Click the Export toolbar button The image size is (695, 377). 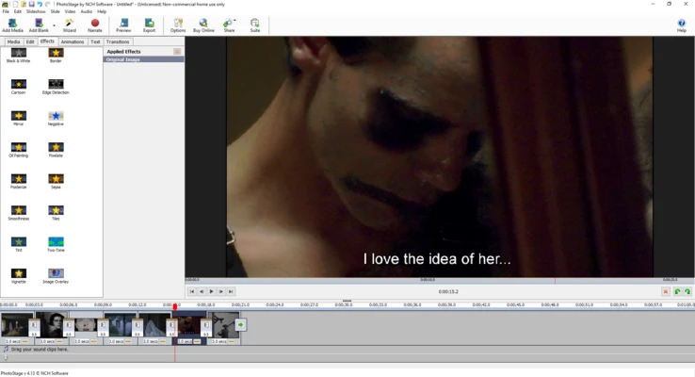click(150, 25)
